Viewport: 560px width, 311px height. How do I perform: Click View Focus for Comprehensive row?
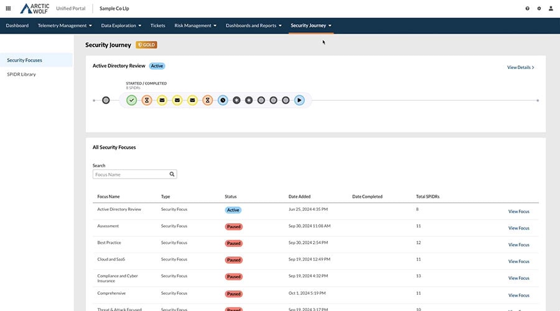(x=518, y=295)
